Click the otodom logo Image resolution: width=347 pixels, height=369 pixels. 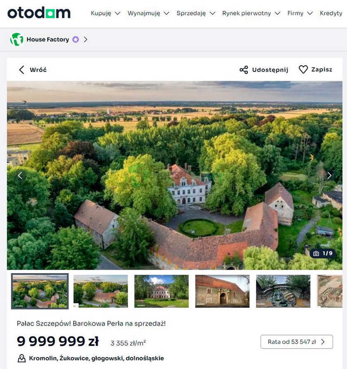(39, 13)
